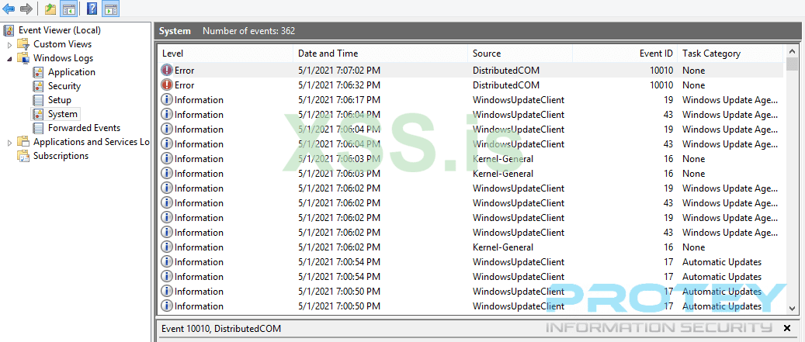
Task: Click the Up one level folder icon
Action: [x=50, y=9]
